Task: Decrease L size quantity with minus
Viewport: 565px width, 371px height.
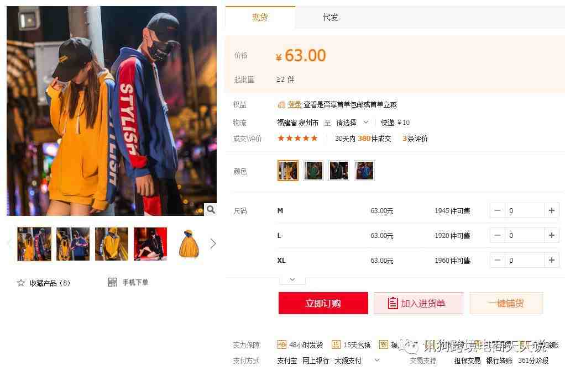Action: [x=497, y=235]
